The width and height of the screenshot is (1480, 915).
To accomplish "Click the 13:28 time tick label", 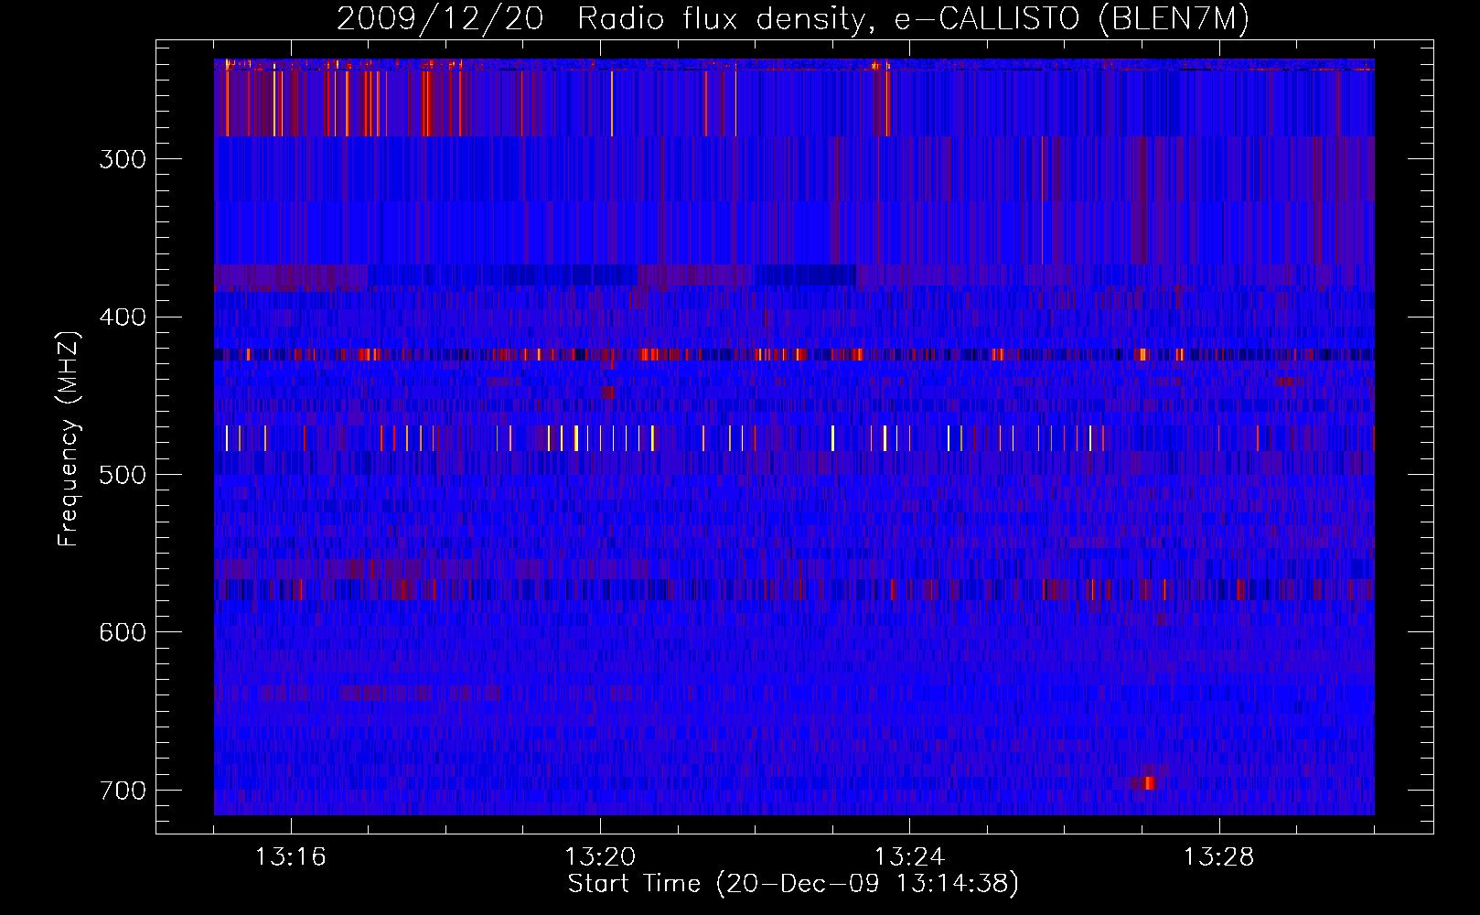I will pos(1218,857).
